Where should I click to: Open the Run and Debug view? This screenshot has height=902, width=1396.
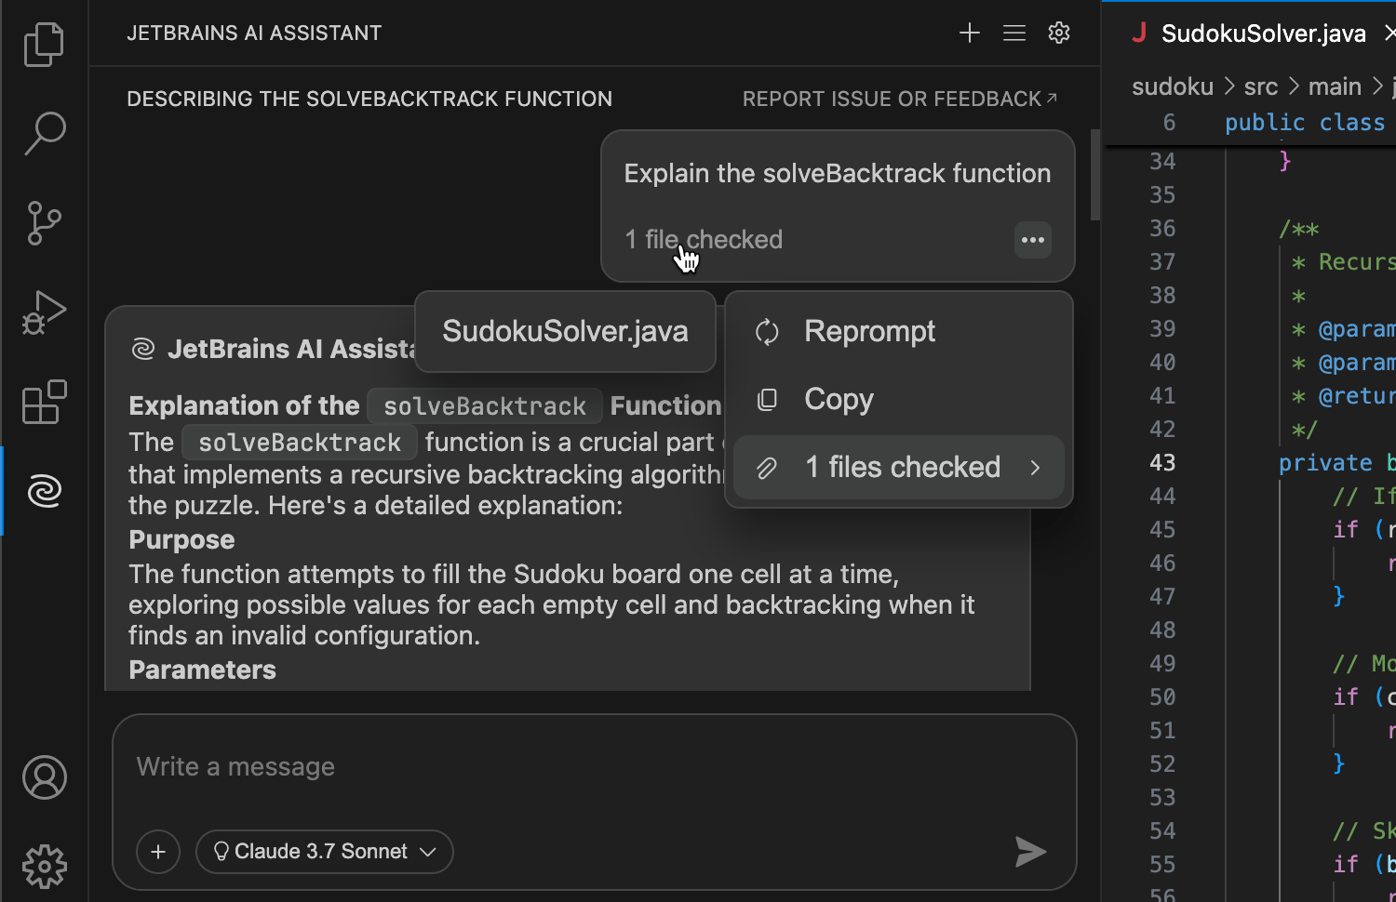(x=43, y=312)
